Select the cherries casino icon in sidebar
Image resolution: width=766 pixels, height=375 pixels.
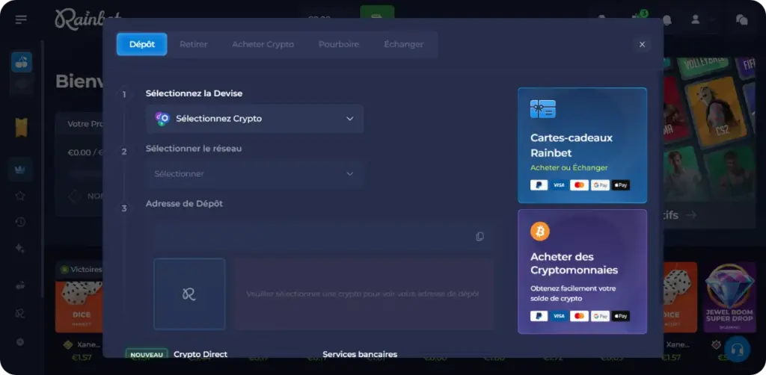(22, 62)
